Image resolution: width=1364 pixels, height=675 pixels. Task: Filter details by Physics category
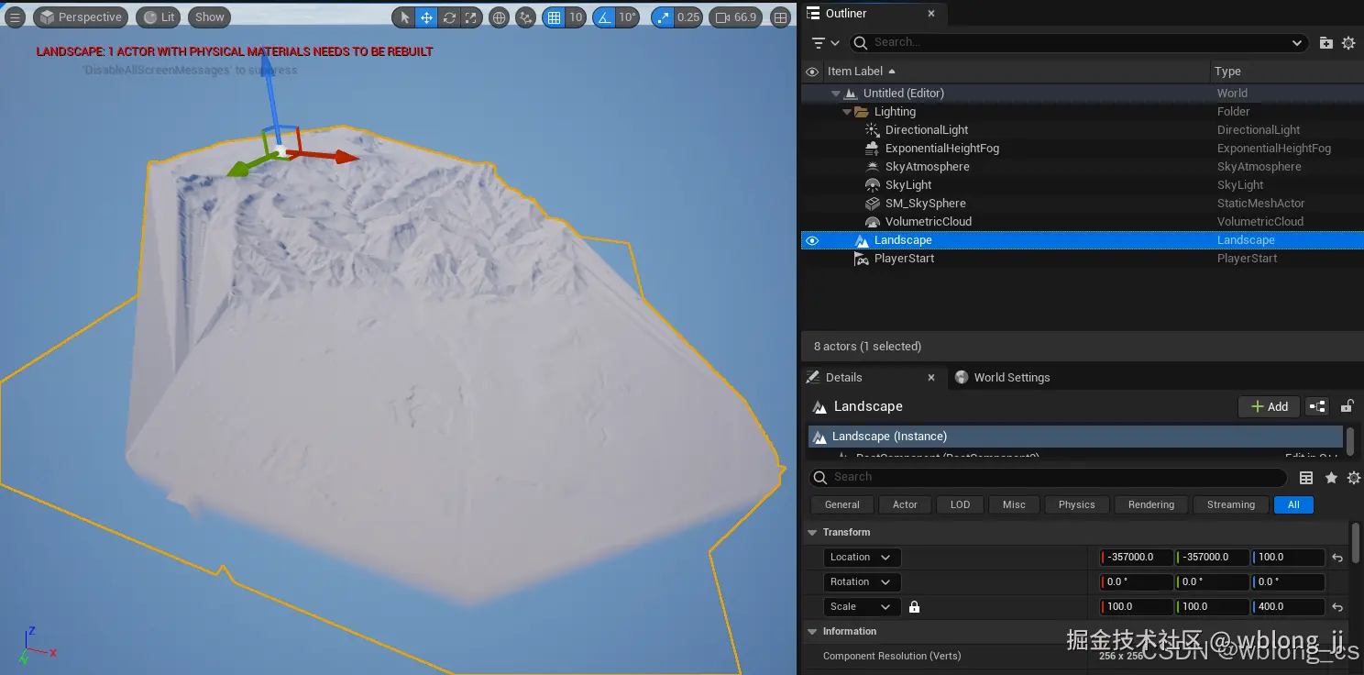point(1076,504)
